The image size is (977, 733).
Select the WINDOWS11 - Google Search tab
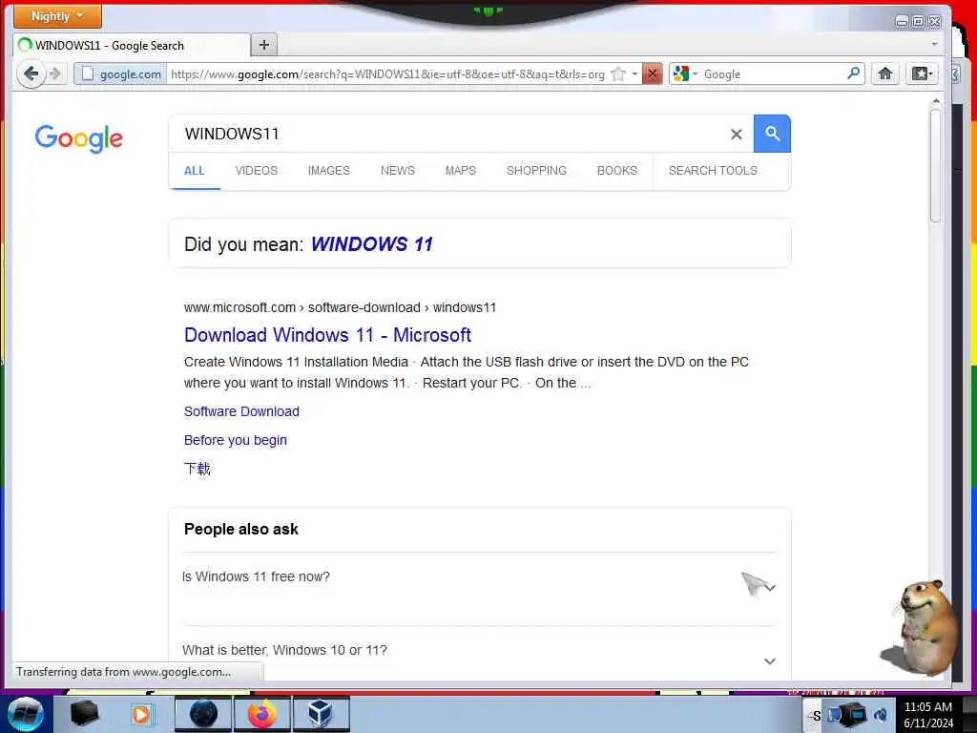pos(132,46)
